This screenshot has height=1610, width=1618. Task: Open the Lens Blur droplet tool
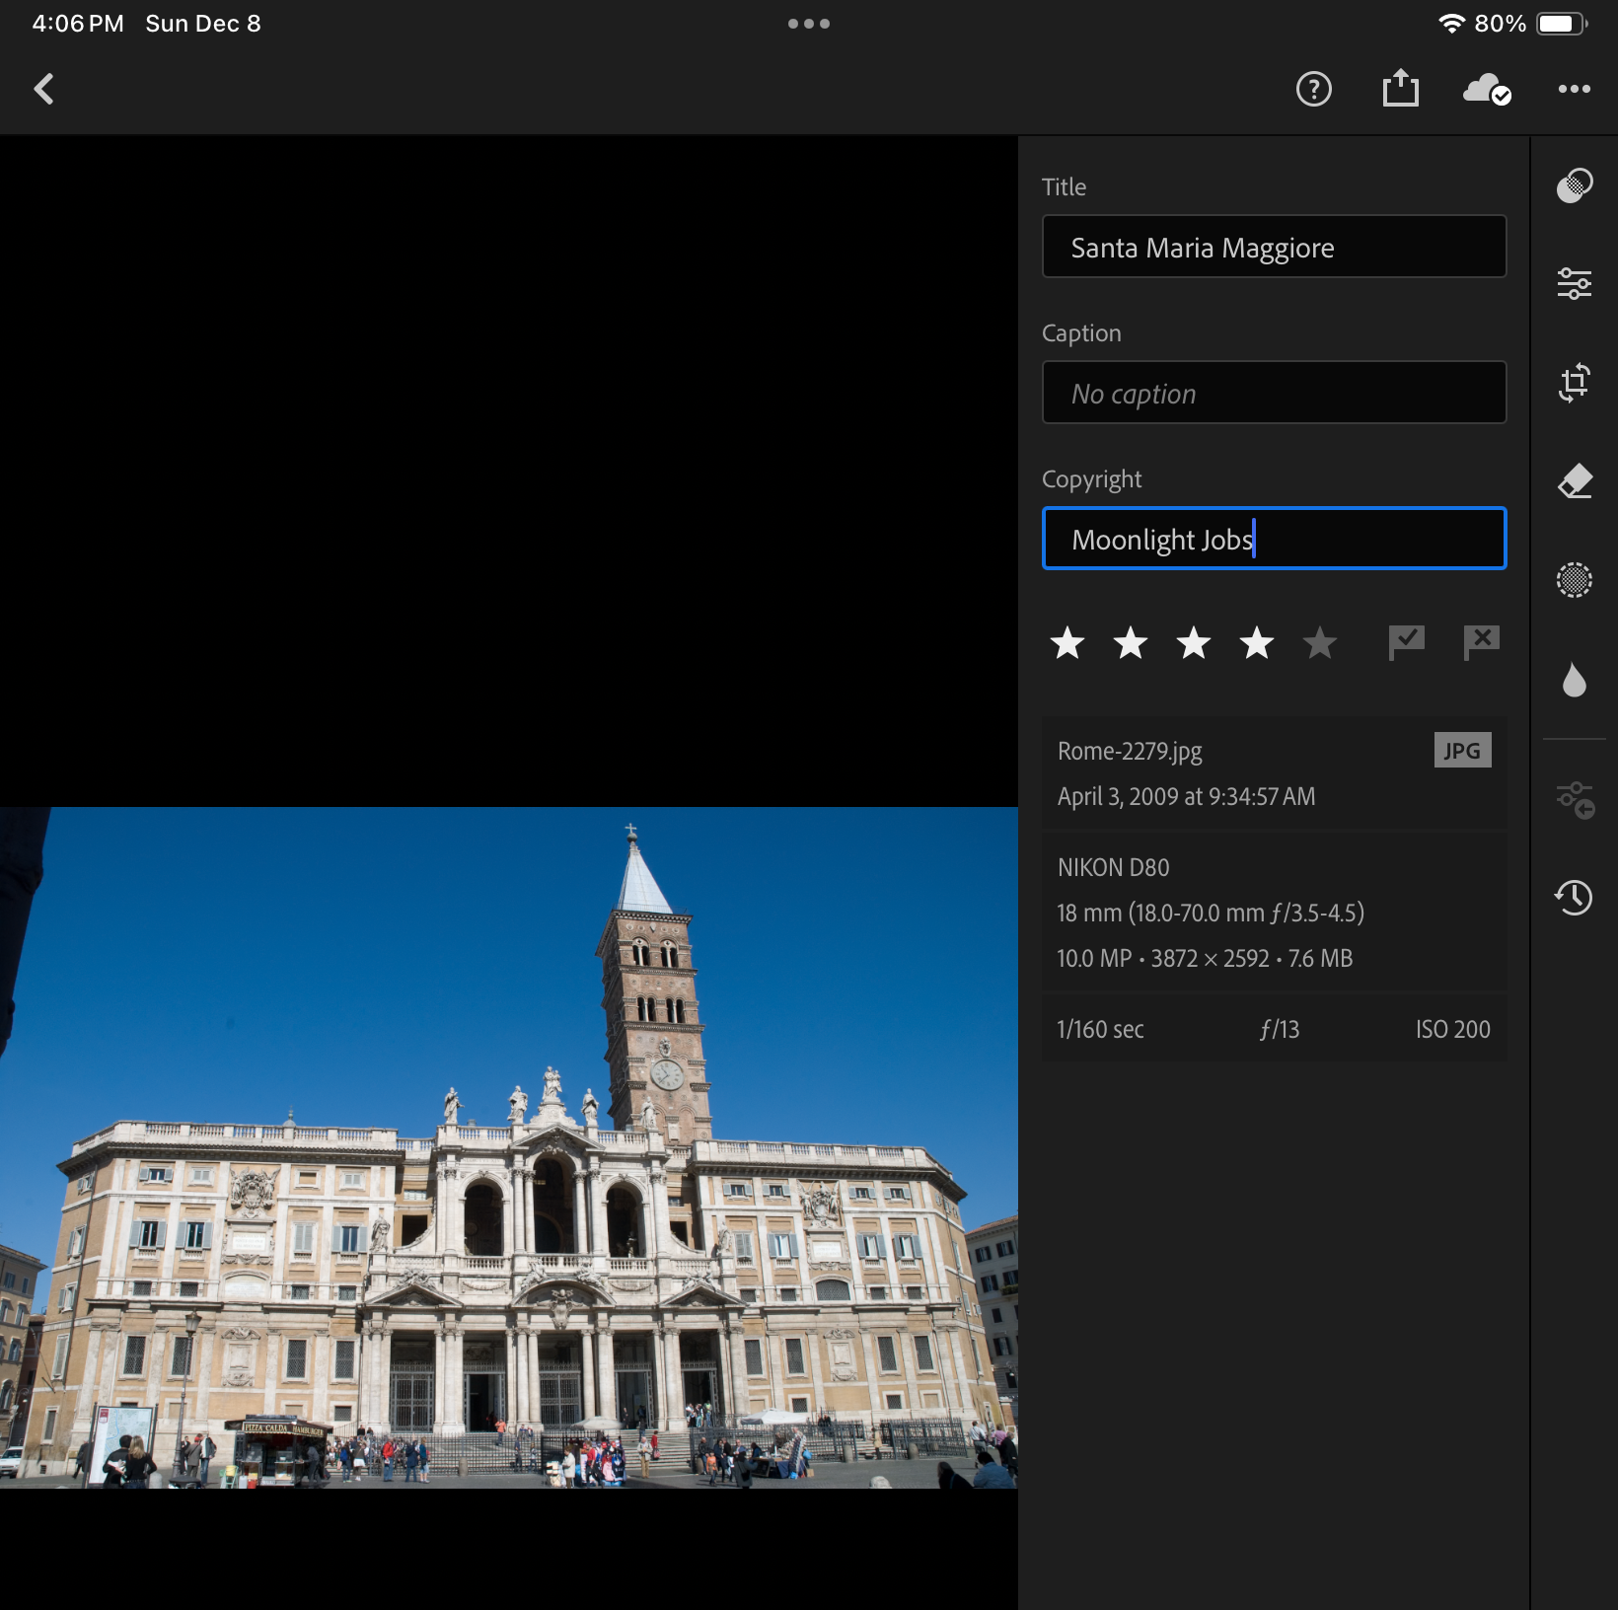coord(1574,680)
